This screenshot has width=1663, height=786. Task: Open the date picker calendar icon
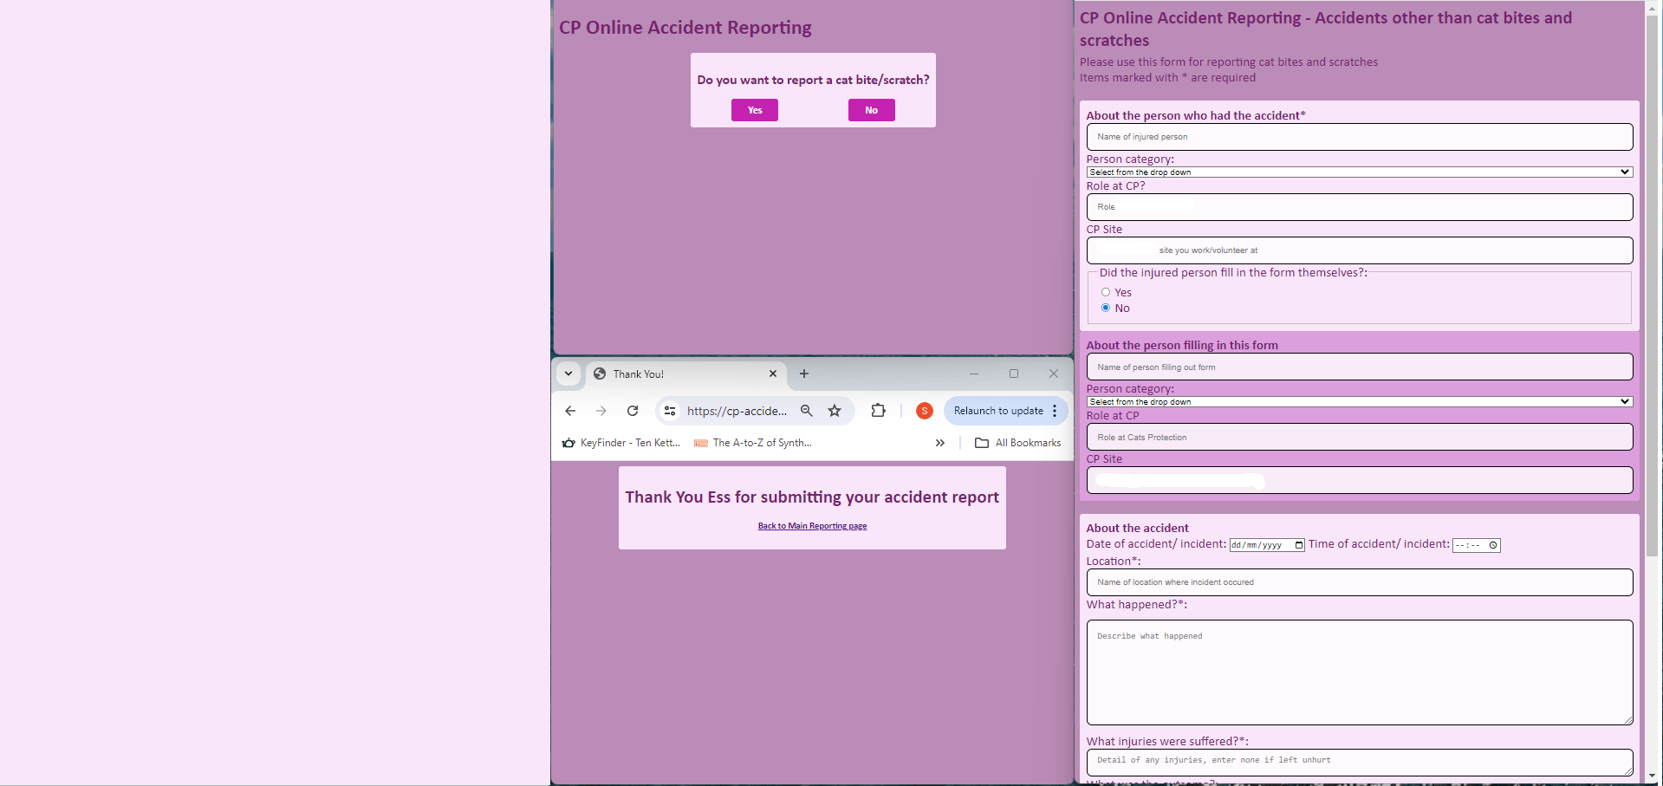tap(1298, 545)
